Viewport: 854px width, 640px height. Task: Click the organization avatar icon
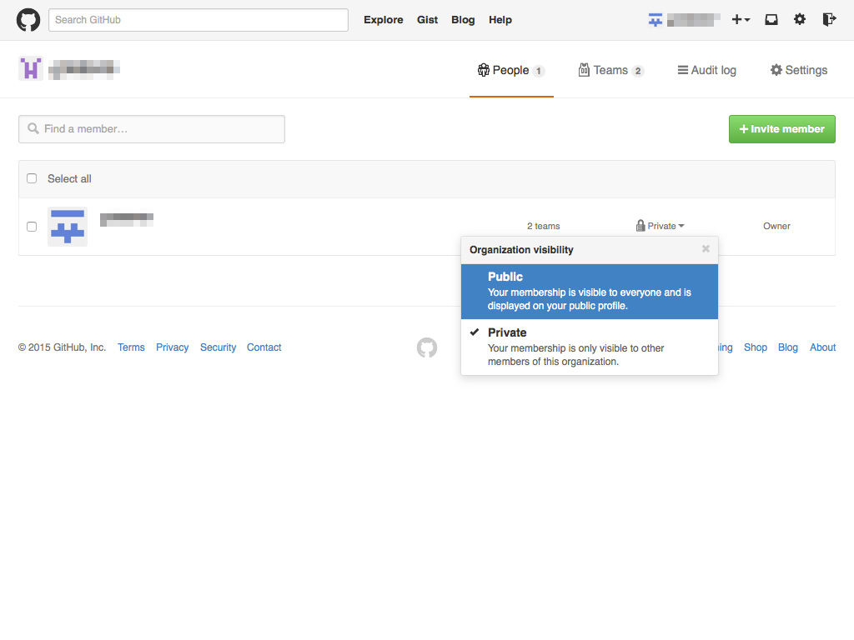(x=31, y=69)
